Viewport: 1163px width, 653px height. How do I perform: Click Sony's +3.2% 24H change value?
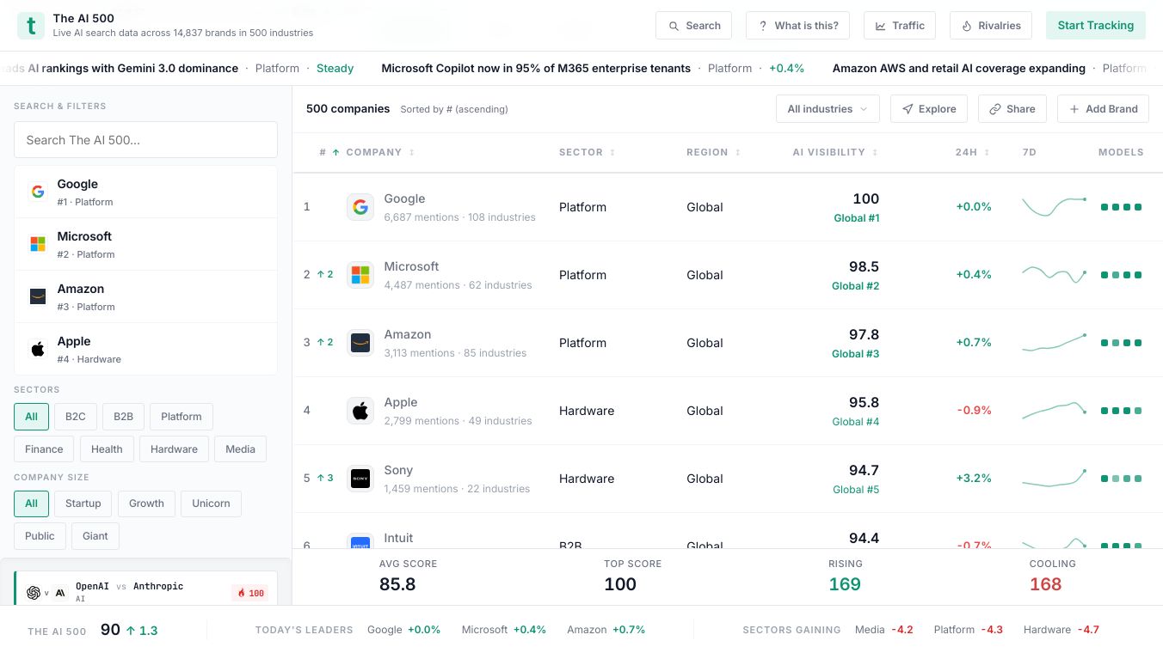tap(974, 479)
